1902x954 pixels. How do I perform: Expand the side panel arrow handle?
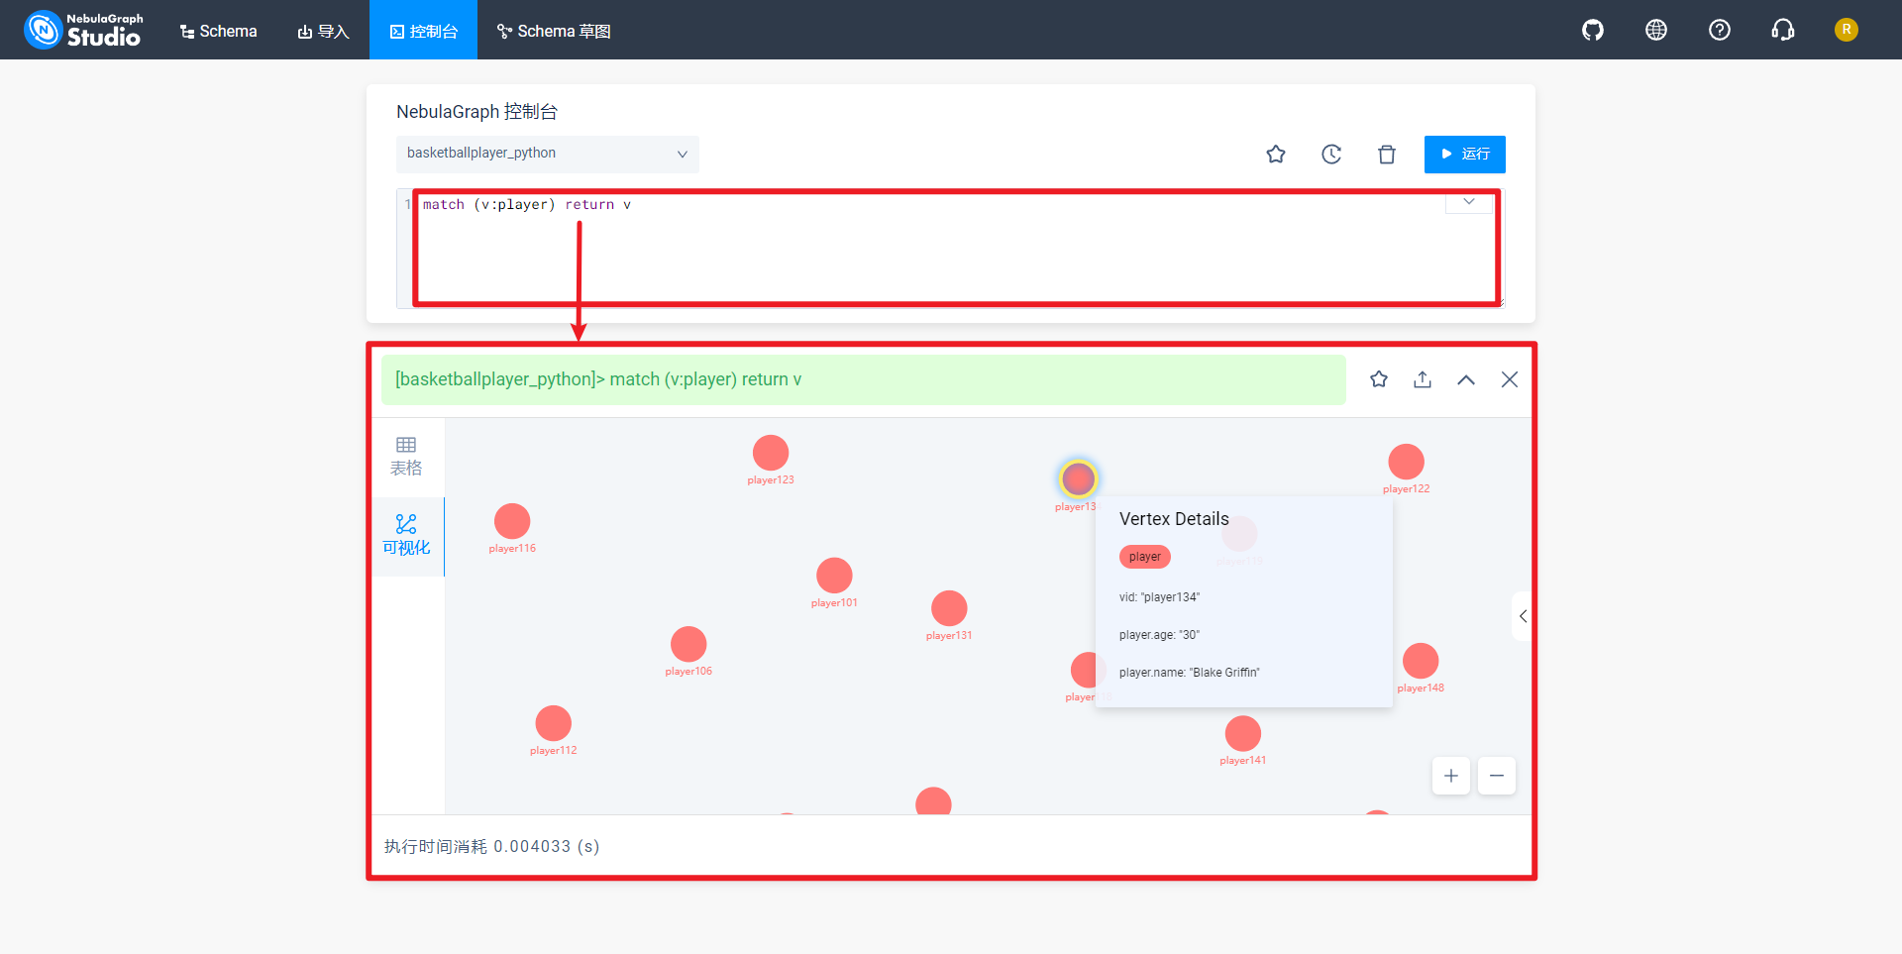coord(1522,616)
